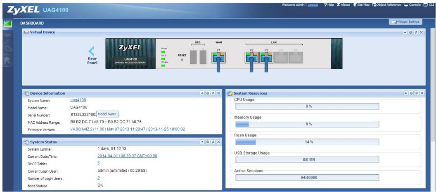Open the Maintenance sidebar icon at bottom
Image resolution: width=436 pixels, height=192 pixels.
(7, 61)
